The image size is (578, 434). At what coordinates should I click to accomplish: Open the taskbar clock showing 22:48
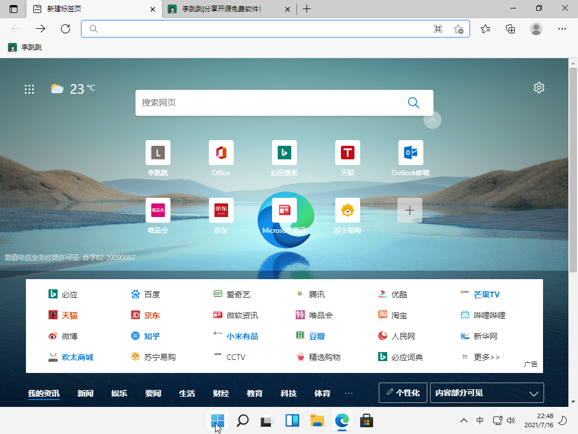point(538,420)
